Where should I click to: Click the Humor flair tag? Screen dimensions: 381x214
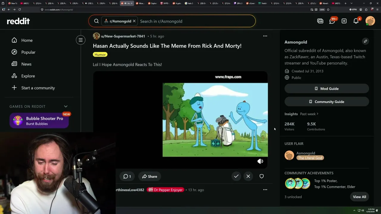(100, 55)
